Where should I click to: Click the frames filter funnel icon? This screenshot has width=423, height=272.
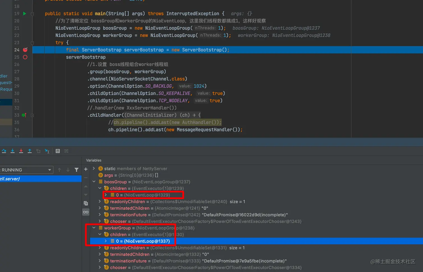[76, 170]
